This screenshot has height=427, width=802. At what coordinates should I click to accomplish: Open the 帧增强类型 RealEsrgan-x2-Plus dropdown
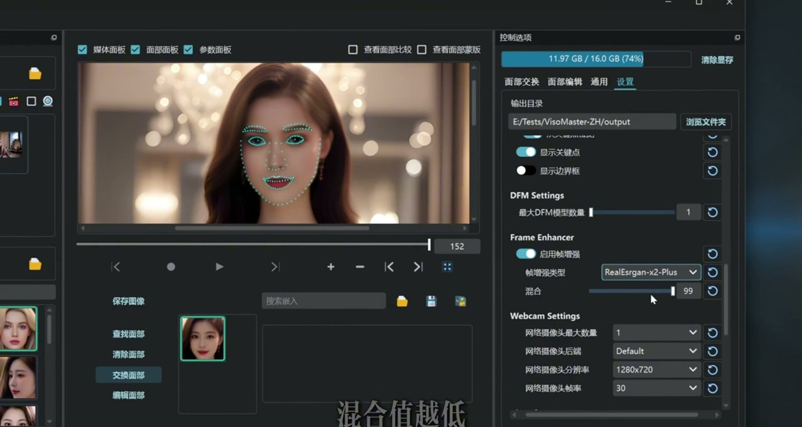point(651,272)
